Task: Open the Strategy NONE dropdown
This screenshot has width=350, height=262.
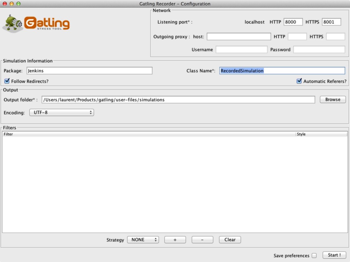Action: [143, 240]
